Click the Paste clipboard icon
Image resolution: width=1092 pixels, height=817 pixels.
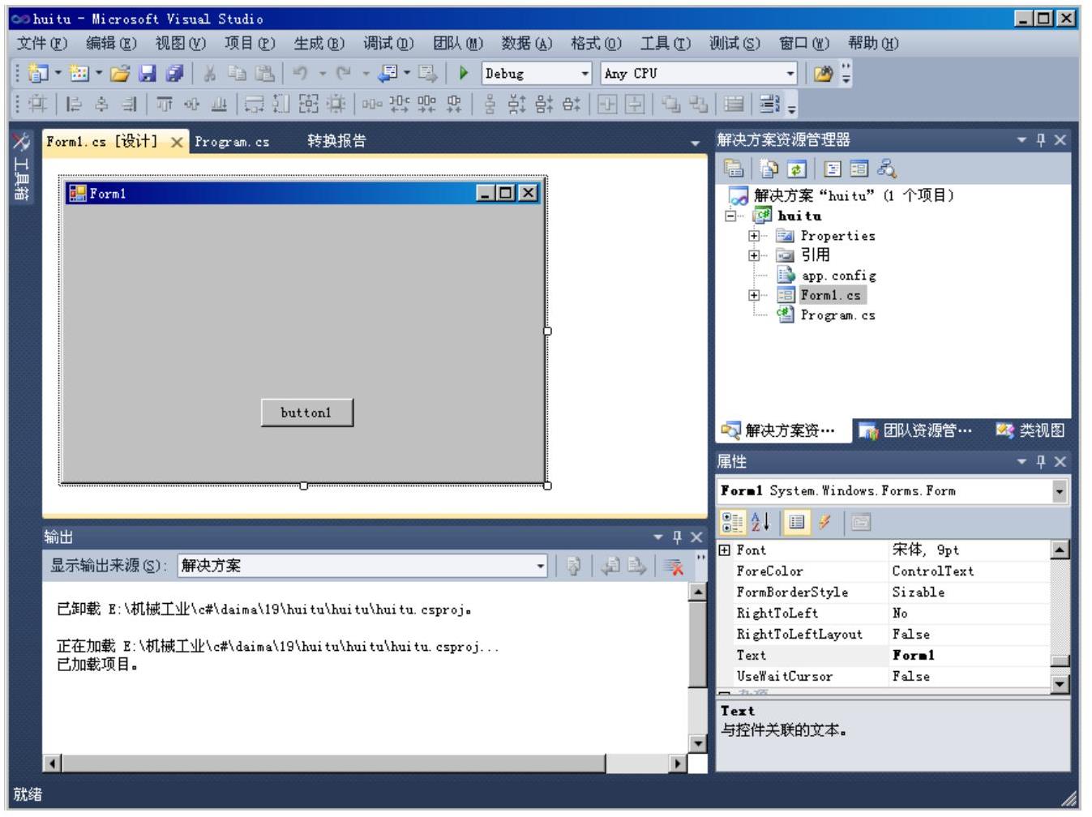pos(264,74)
